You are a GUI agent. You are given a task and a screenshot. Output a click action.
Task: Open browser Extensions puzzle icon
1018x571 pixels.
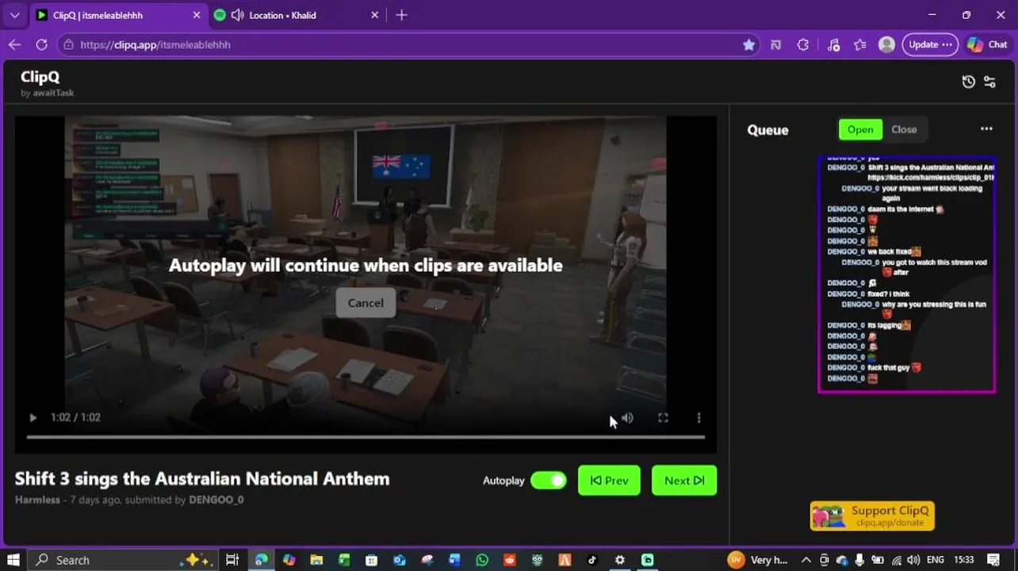click(803, 45)
